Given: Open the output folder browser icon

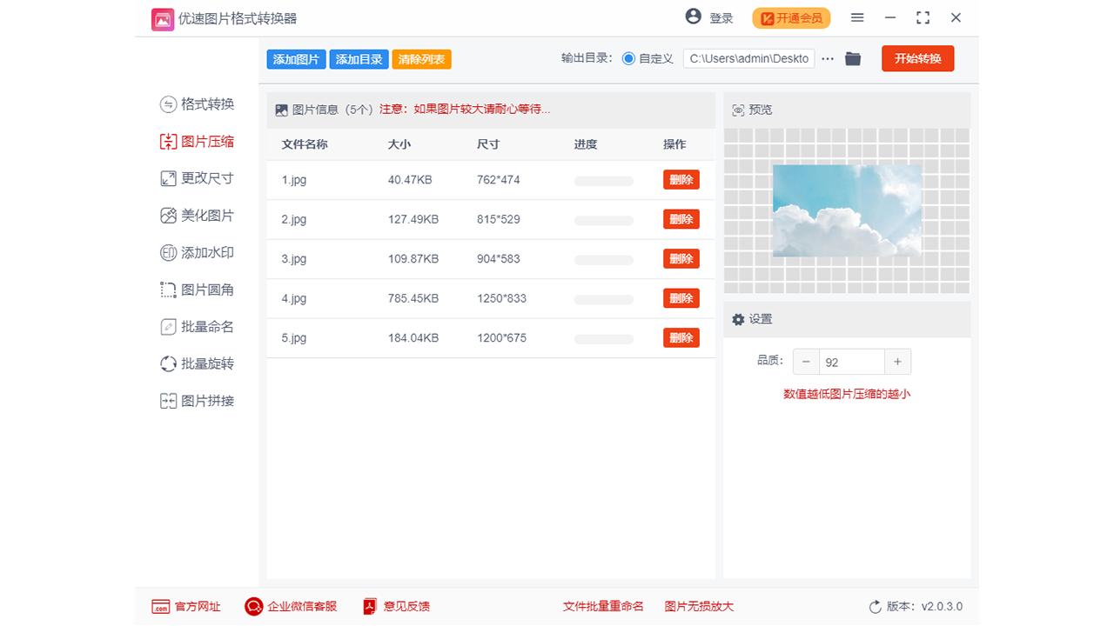Looking at the screenshot, I should point(852,58).
